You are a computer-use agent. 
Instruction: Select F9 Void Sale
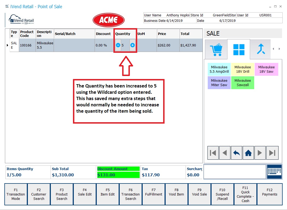pyautogui.click(x=200, y=194)
